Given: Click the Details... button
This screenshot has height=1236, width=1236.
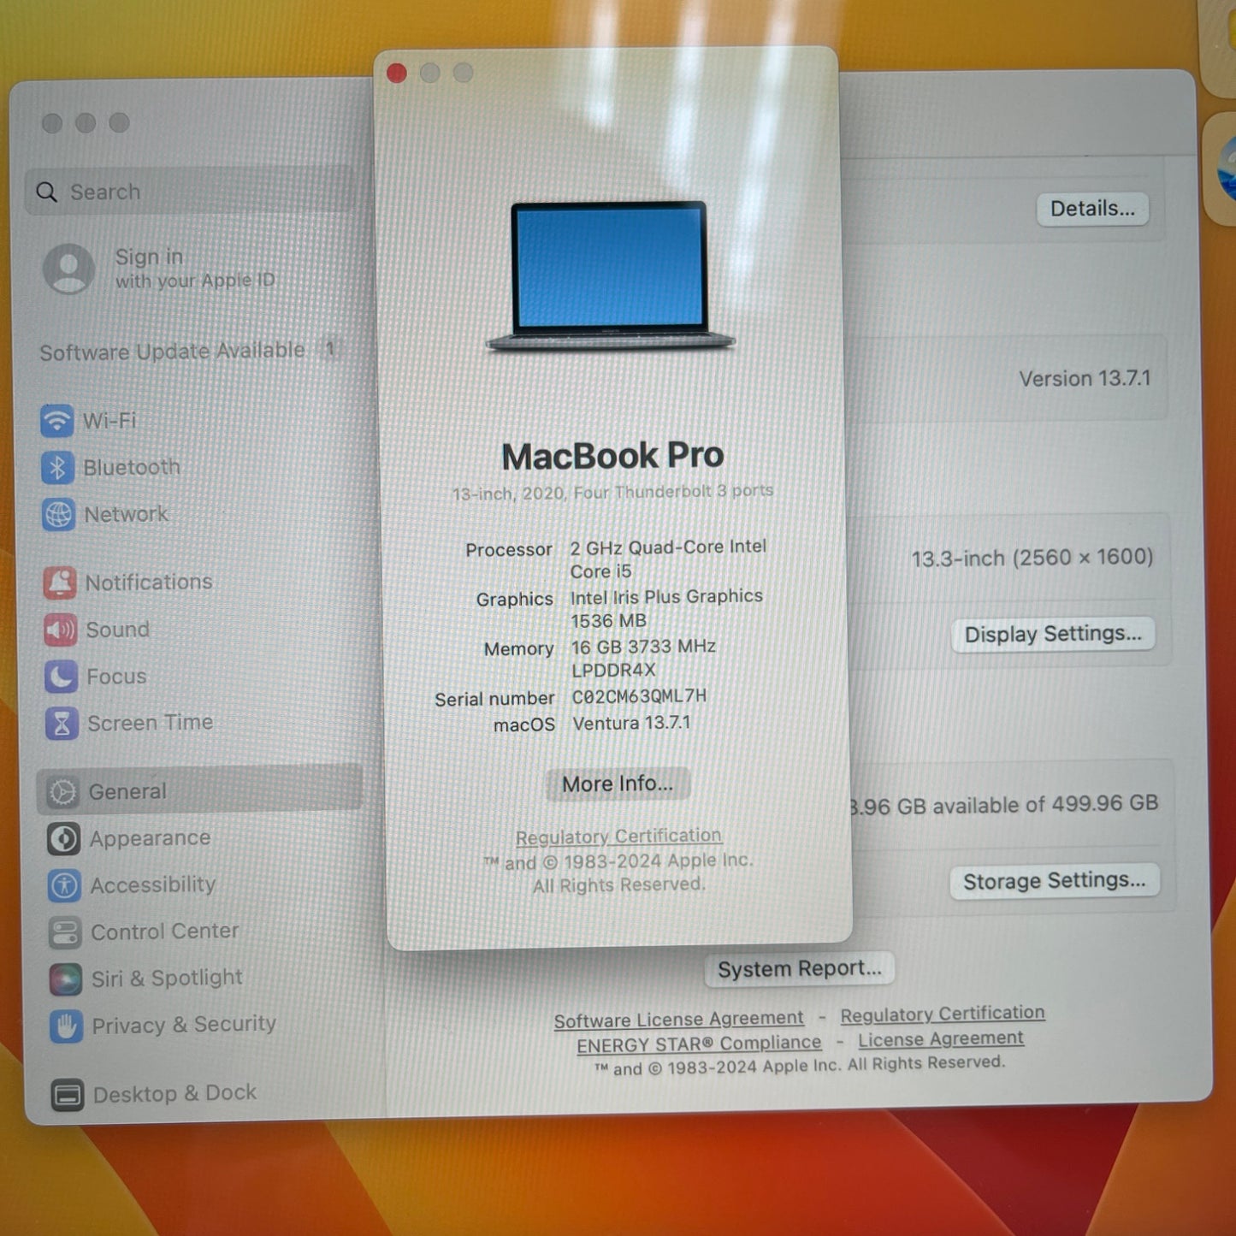Looking at the screenshot, I should [1092, 209].
